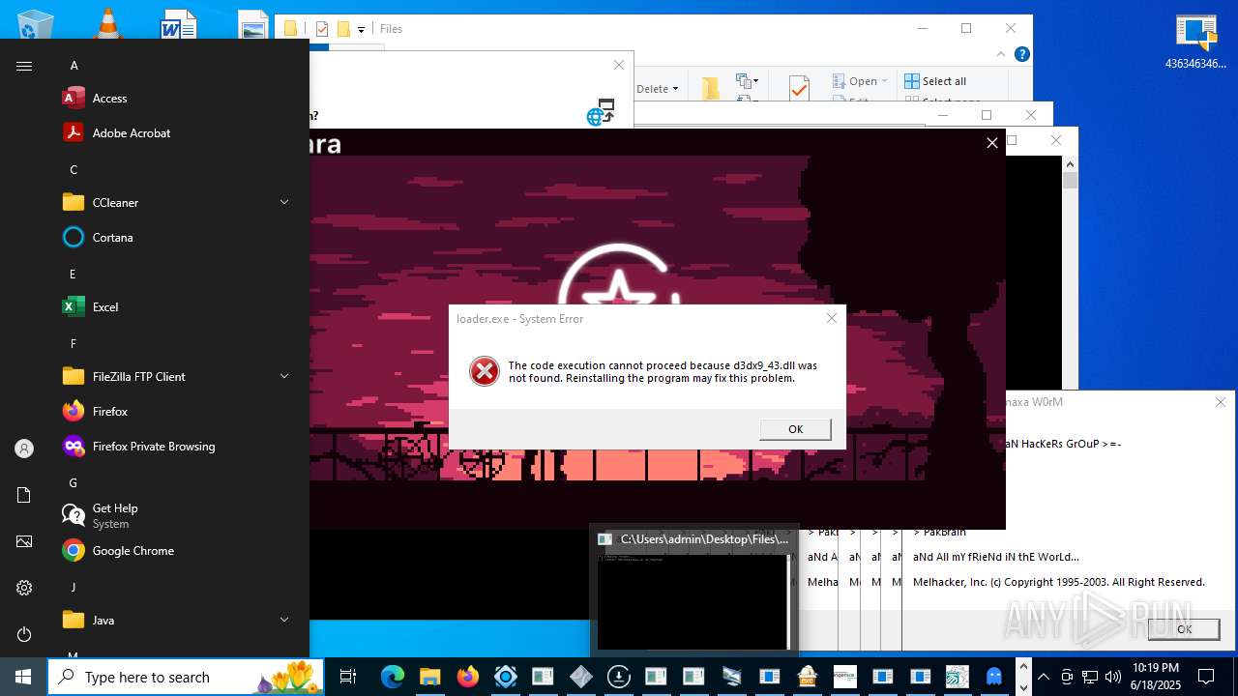The image size is (1238, 696).
Task: Click Power icon in Start sidebar
Action: 24,634
